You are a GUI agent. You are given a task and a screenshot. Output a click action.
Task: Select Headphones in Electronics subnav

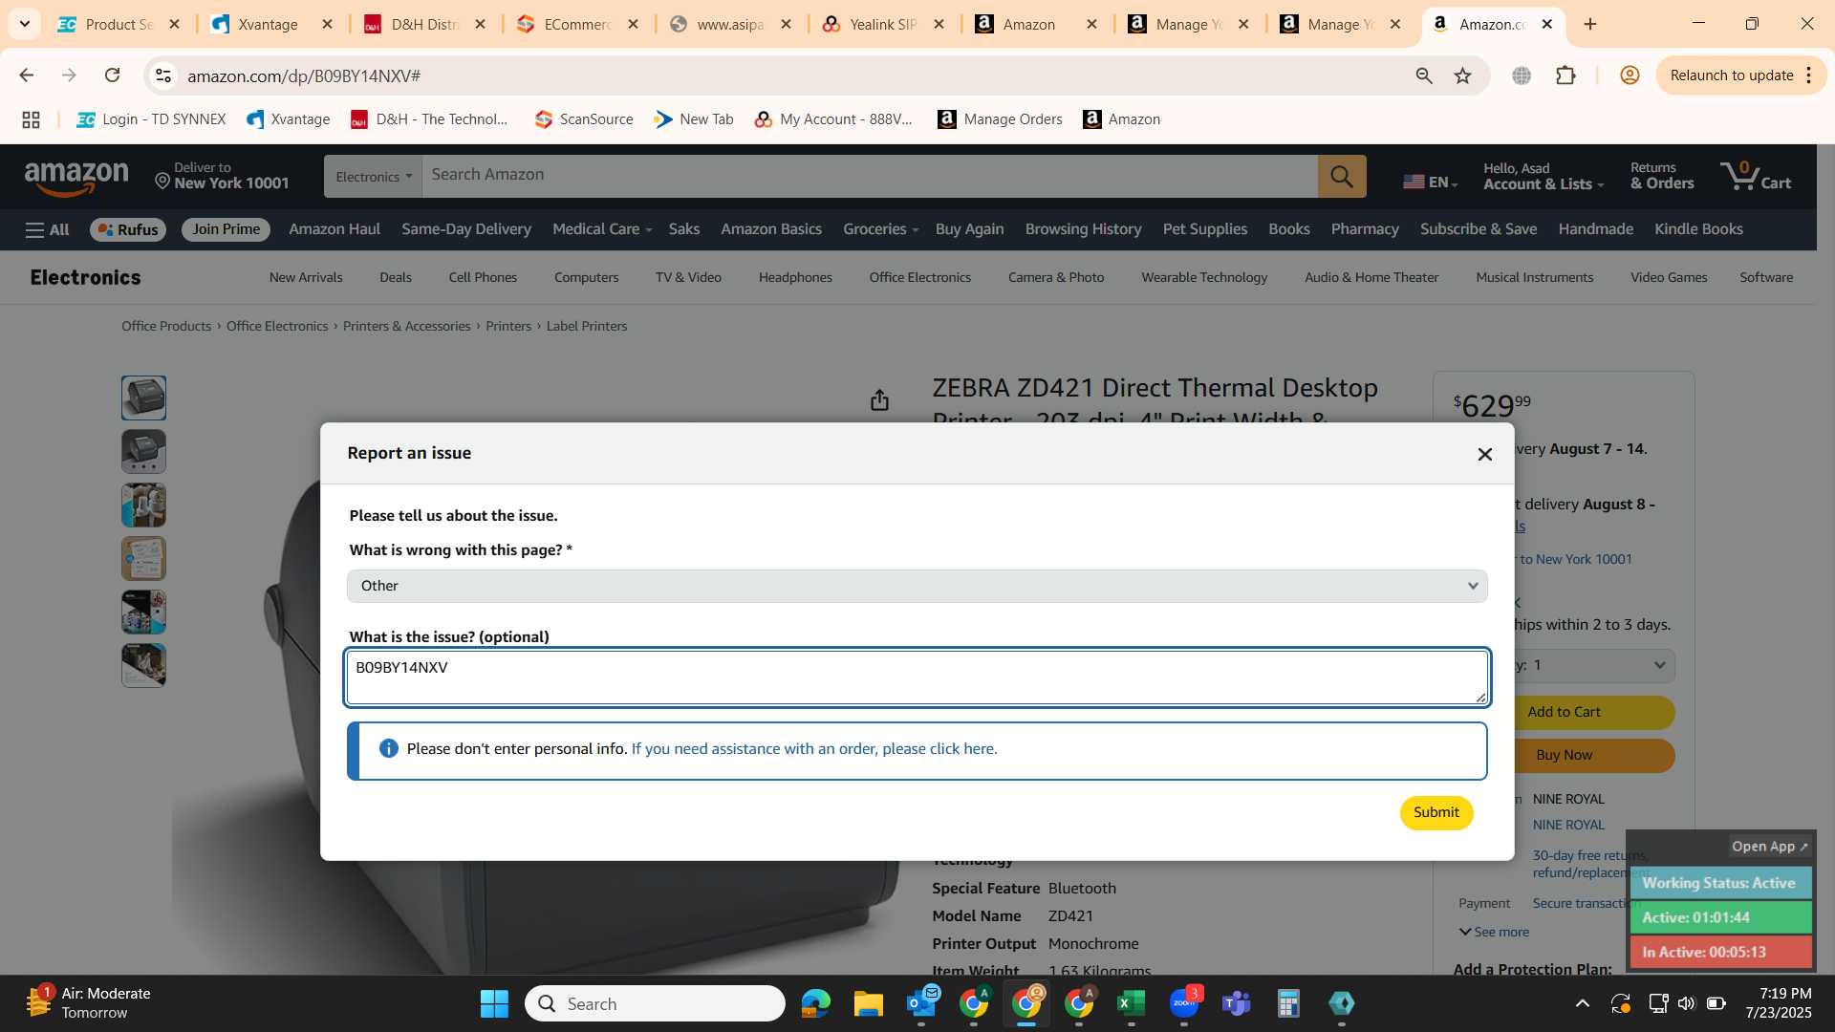click(795, 278)
